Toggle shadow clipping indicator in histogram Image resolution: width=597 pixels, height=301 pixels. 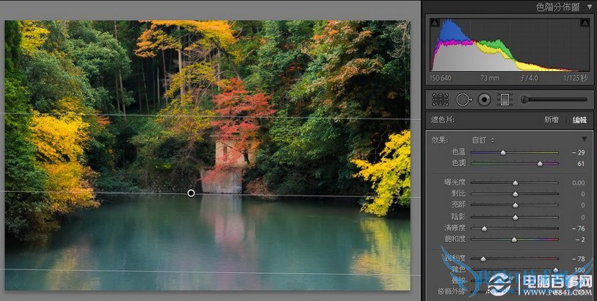click(x=434, y=23)
